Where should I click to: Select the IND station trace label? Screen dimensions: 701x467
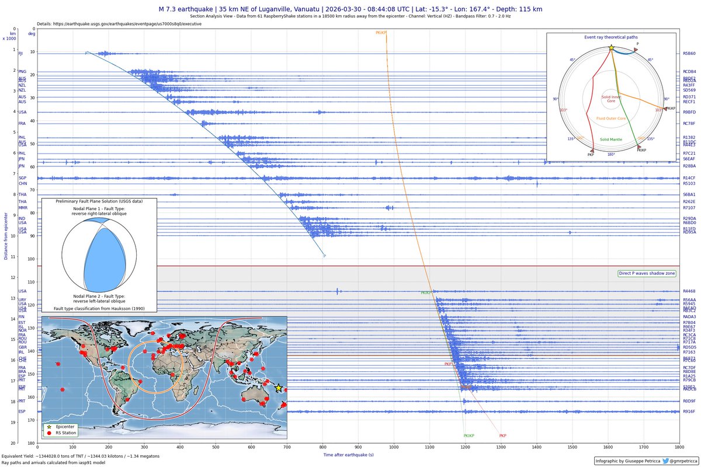coord(22,218)
